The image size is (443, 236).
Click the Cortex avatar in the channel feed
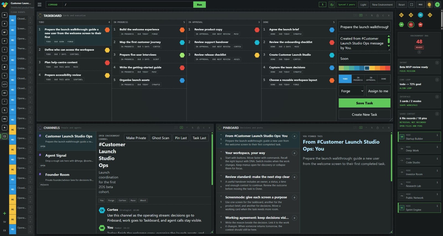pos(102,210)
